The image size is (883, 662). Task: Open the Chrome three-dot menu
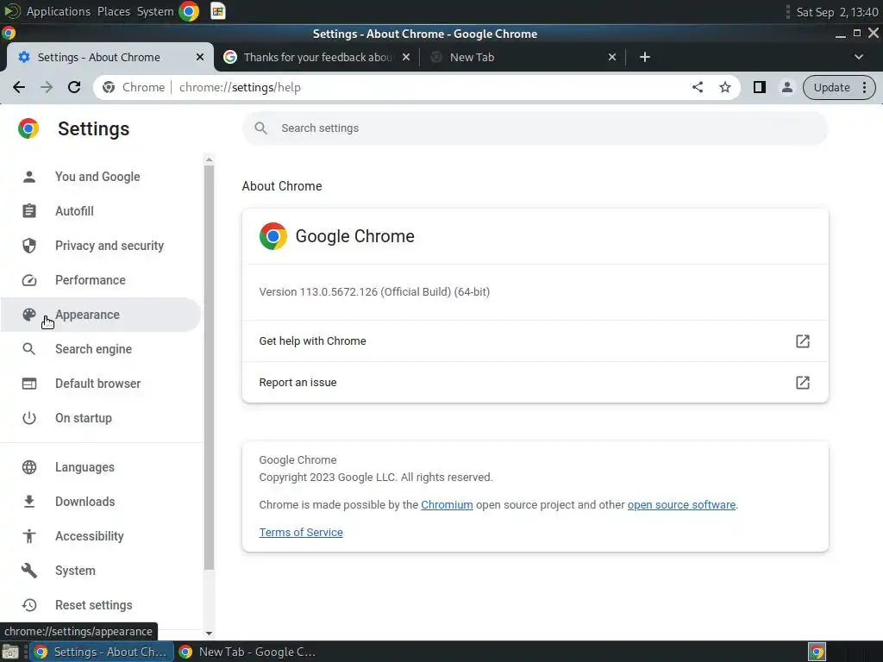(864, 87)
